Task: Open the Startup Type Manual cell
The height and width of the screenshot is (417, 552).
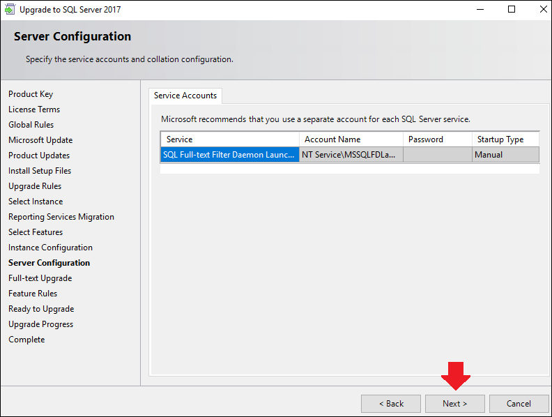Action: pyautogui.click(x=505, y=155)
